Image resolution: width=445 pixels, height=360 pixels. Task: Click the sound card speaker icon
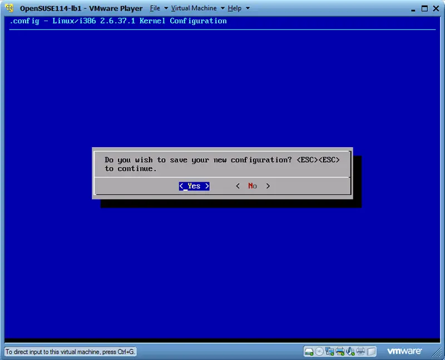coord(350,352)
